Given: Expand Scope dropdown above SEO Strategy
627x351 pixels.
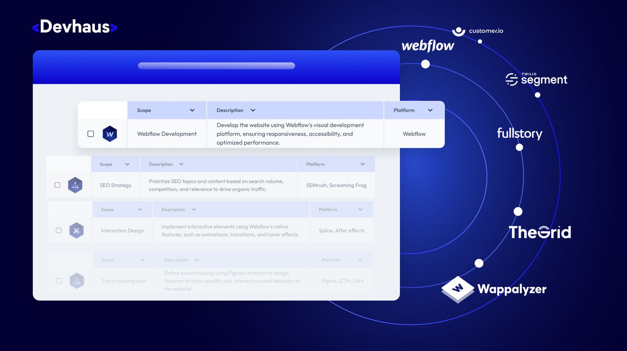Looking at the screenshot, I should pyautogui.click(x=127, y=164).
